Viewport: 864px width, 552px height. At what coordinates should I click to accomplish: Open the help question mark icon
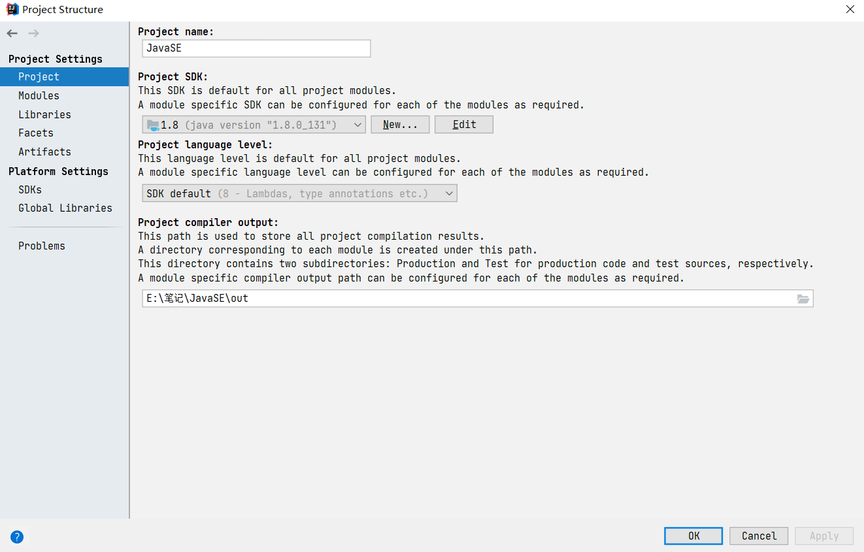point(17,537)
